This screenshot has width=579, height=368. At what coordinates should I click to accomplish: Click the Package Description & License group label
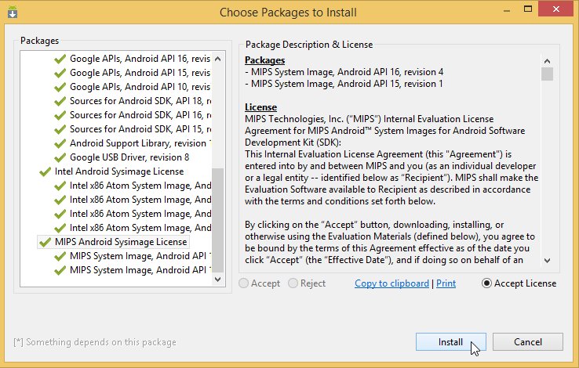click(x=309, y=45)
